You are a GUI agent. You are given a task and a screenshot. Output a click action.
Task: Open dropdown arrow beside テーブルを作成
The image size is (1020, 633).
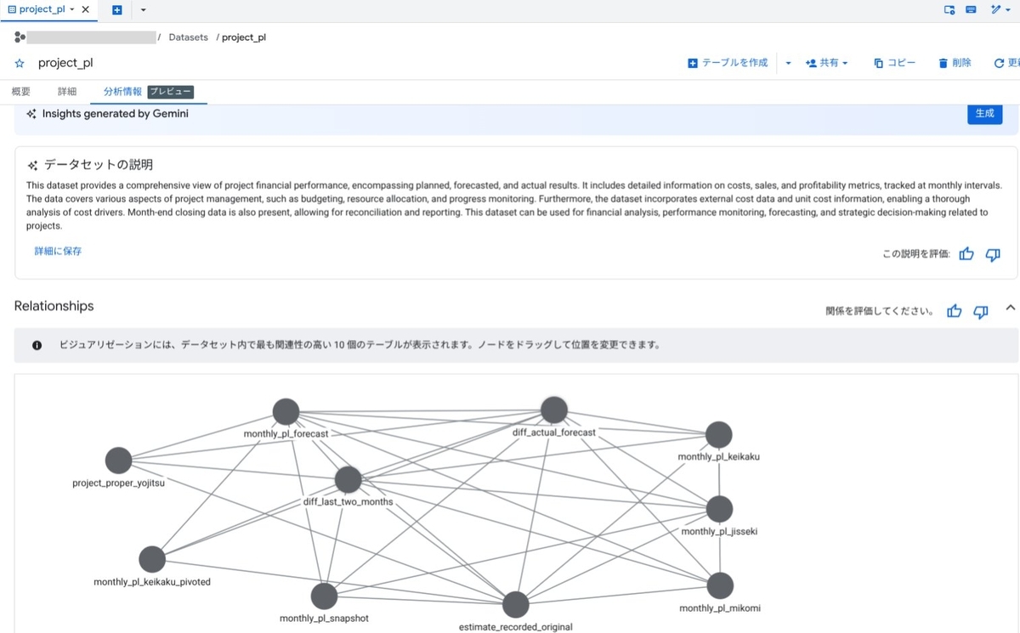pos(788,63)
